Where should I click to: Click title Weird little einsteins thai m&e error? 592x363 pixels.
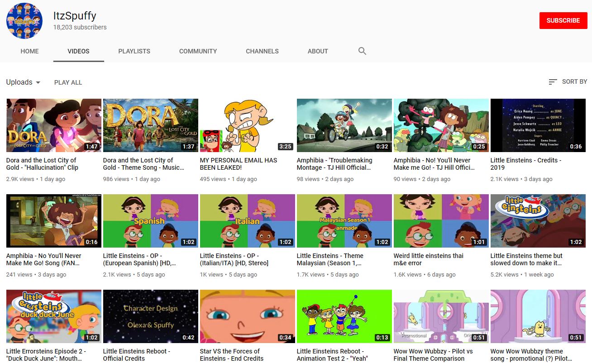tap(429, 259)
